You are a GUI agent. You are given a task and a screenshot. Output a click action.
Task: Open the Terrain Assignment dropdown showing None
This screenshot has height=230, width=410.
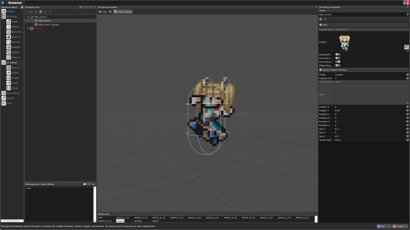tap(372, 140)
